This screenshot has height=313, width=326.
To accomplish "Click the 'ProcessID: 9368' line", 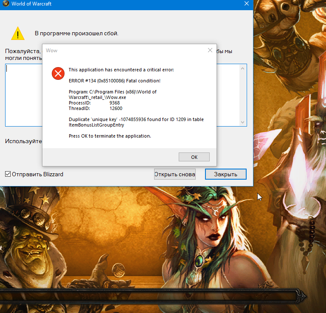I will (94, 103).
